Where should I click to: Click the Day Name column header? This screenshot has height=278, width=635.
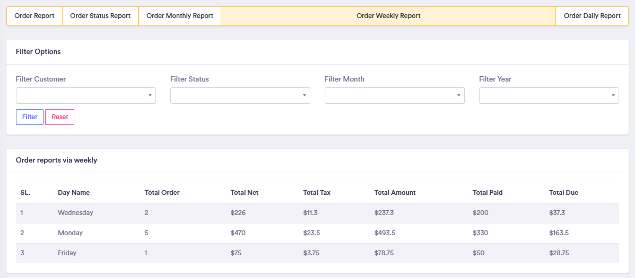pyautogui.click(x=74, y=193)
